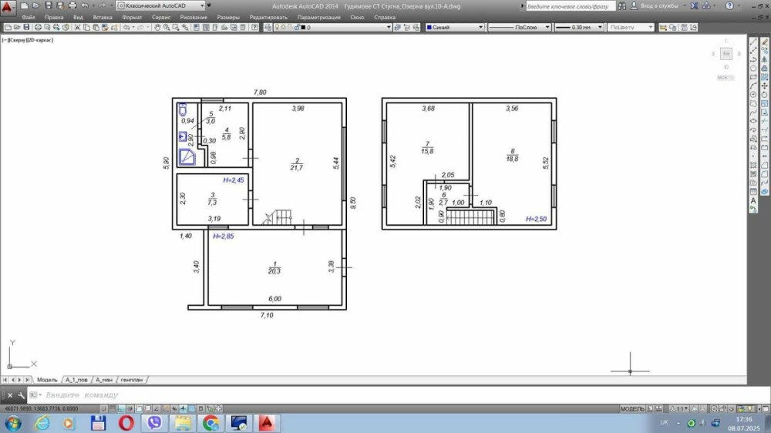Open the Классический AutoCAD workspace dropdown
This screenshot has height=433, width=771.
158,5
